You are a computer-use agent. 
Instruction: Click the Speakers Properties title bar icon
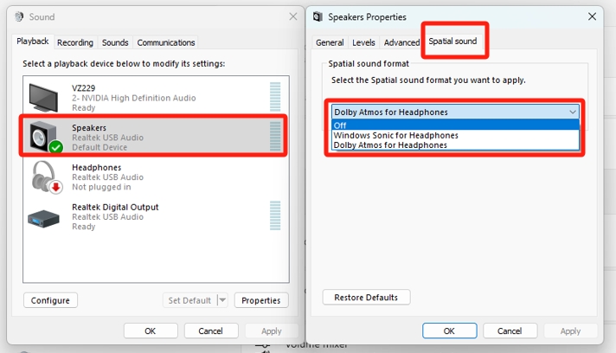coord(318,16)
